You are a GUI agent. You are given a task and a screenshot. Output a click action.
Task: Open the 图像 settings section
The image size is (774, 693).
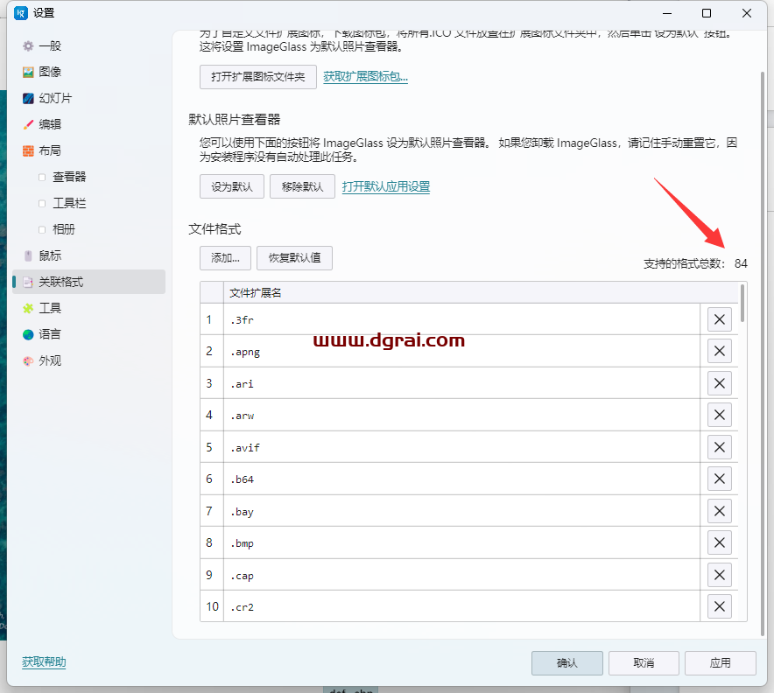tap(88, 72)
